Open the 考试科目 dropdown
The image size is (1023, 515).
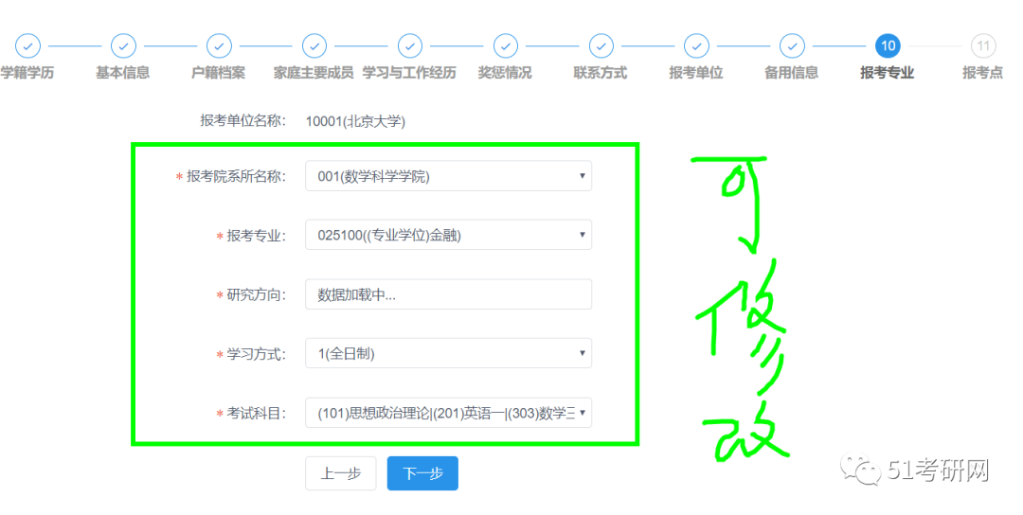(x=448, y=413)
